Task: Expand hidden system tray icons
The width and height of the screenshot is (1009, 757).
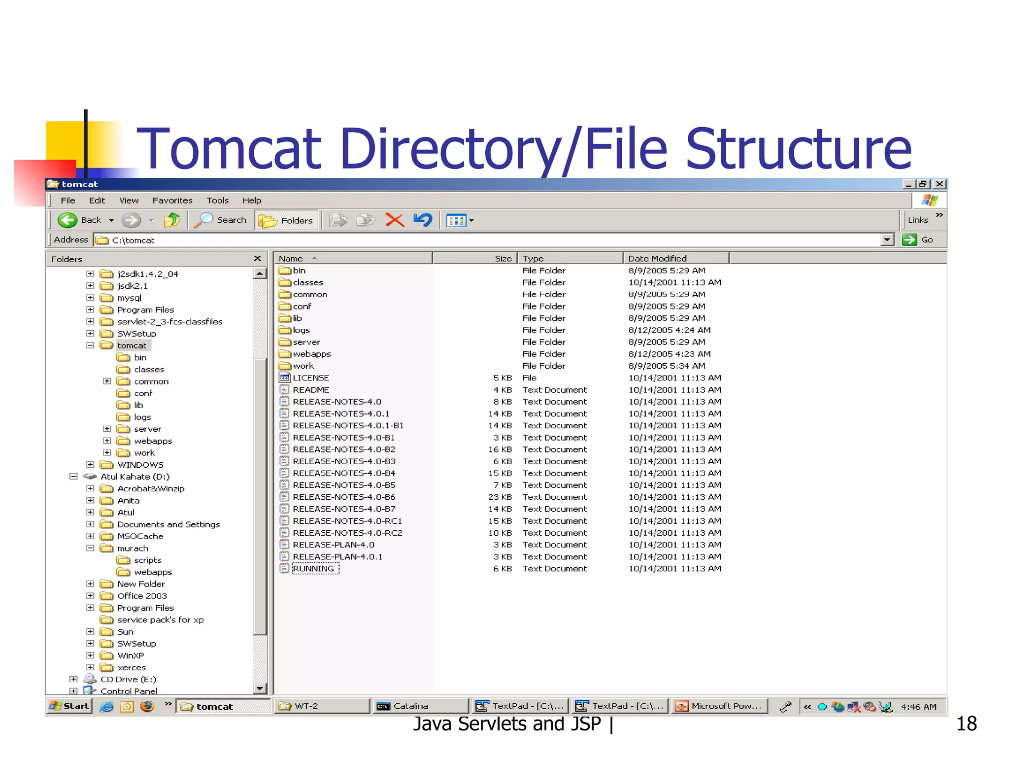Action: (x=807, y=706)
